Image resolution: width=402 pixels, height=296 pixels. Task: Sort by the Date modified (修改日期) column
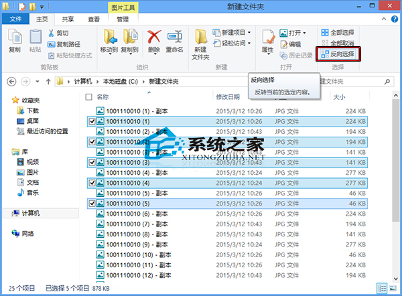point(228,97)
